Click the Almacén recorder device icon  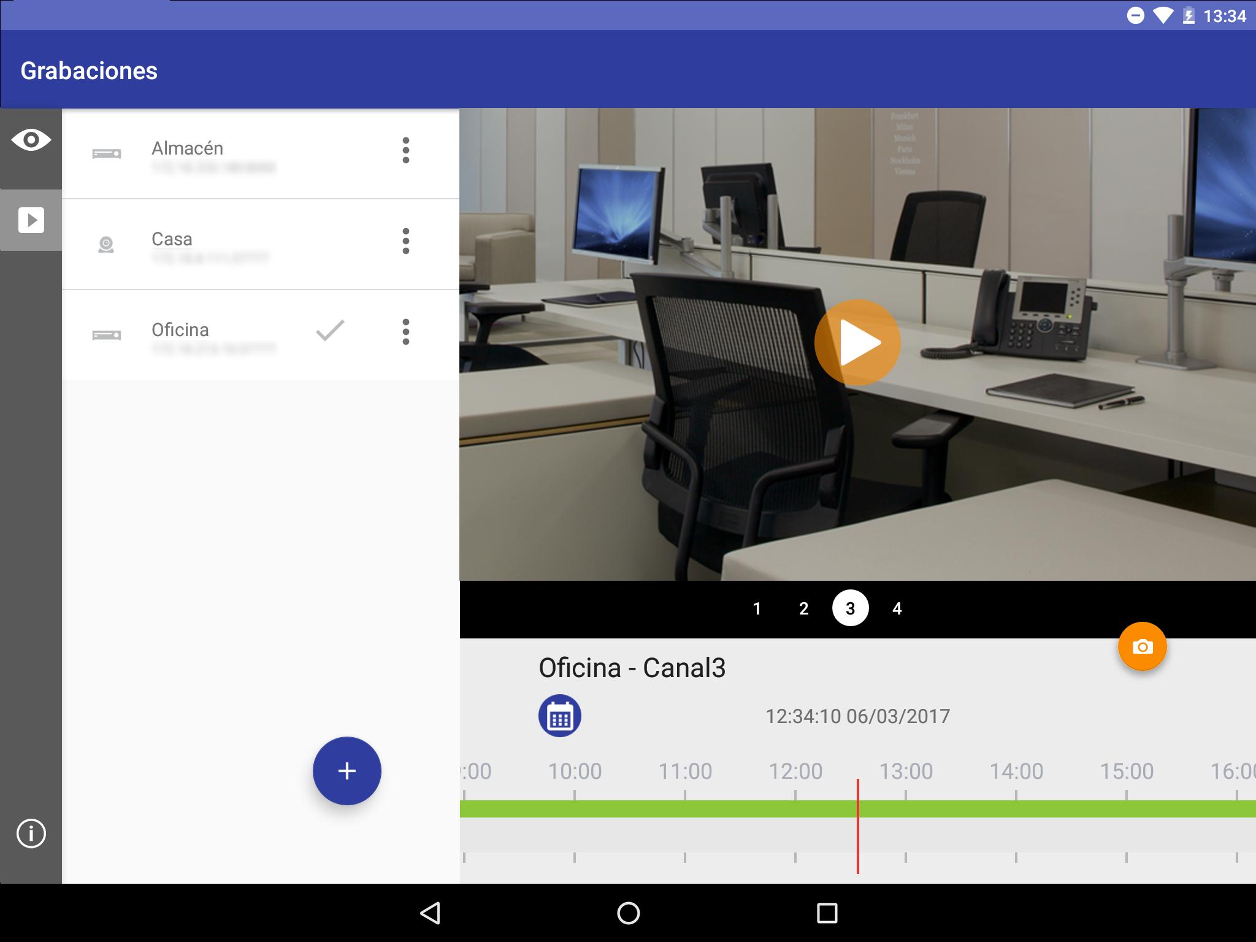pyautogui.click(x=107, y=154)
